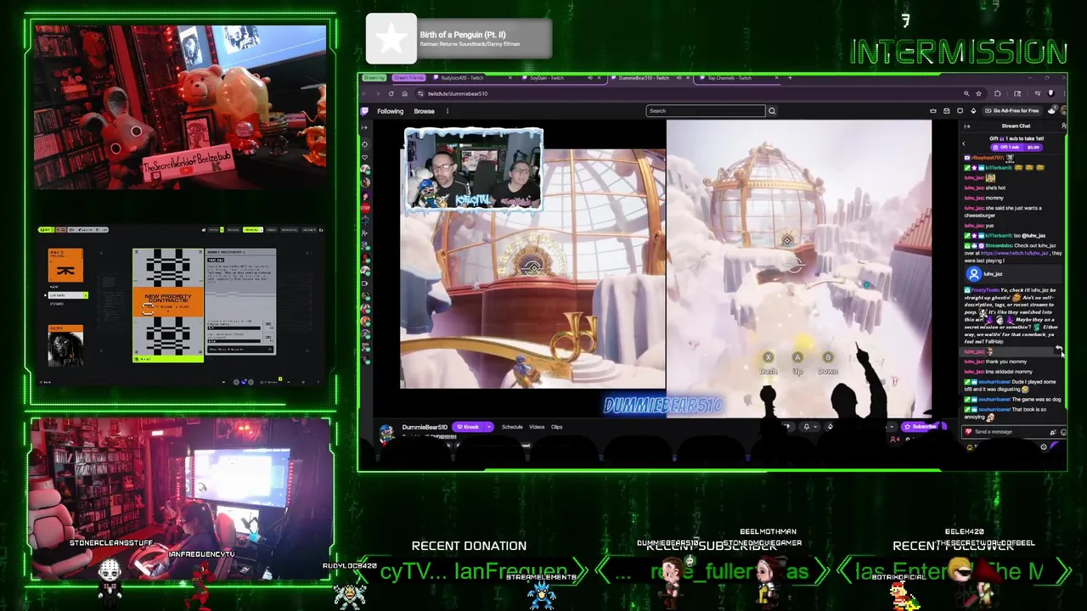Open the Stream Friends tab group

coord(408,78)
